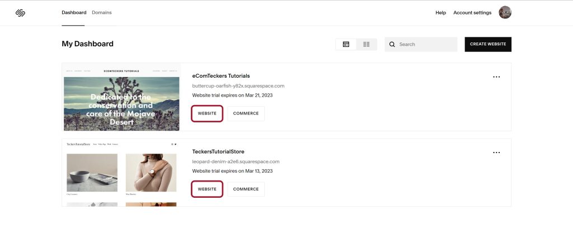
Task: Click leopard-denim-a2e6.squarespace.com URL
Action: click(x=236, y=161)
